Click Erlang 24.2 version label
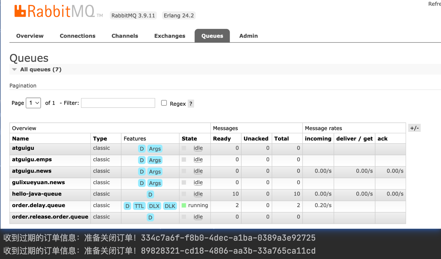 click(179, 15)
